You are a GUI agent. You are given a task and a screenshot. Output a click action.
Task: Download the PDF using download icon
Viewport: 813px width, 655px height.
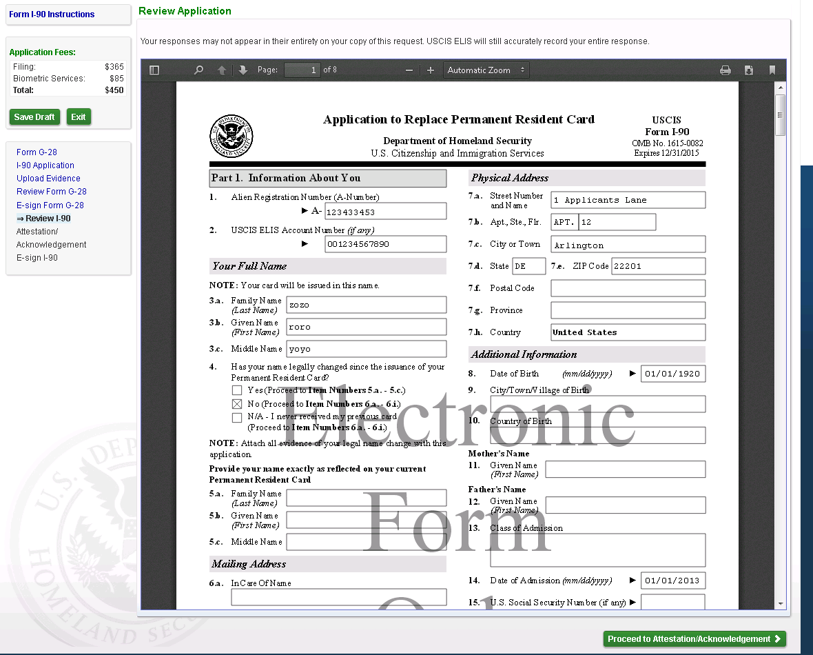(x=749, y=70)
